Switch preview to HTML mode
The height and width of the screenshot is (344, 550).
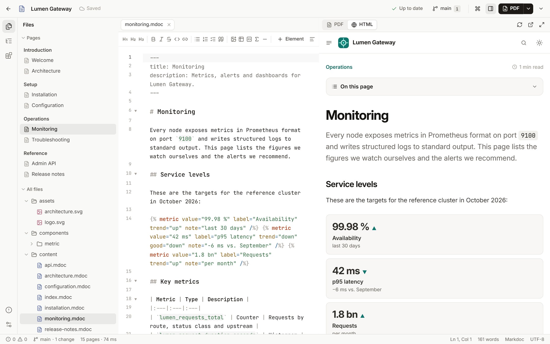(362, 25)
